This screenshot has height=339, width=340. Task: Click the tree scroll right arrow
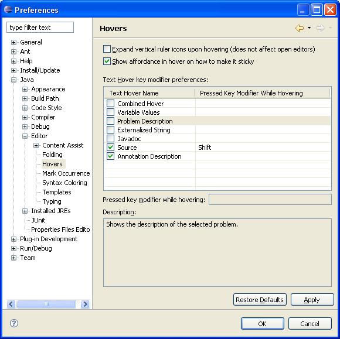click(85, 304)
